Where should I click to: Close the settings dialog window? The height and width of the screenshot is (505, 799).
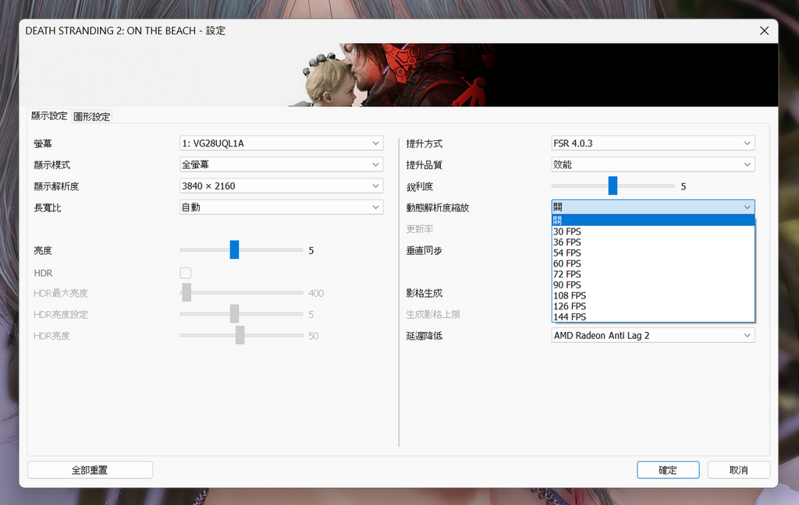(764, 30)
